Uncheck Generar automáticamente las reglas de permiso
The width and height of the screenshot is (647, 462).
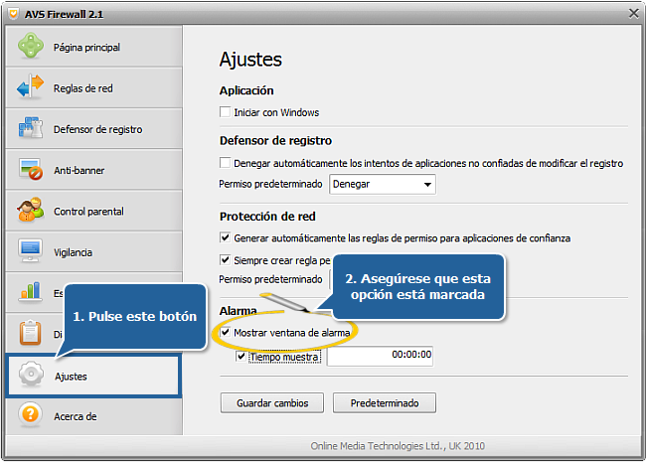click(225, 237)
